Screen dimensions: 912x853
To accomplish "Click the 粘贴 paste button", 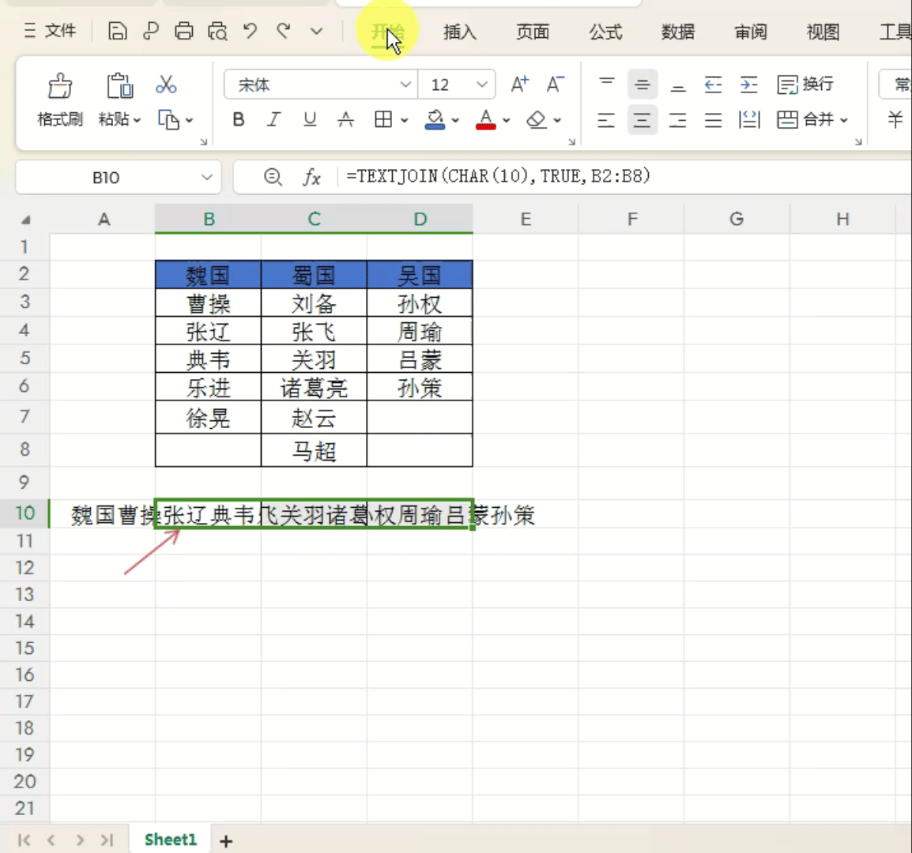I will point(119,100).
